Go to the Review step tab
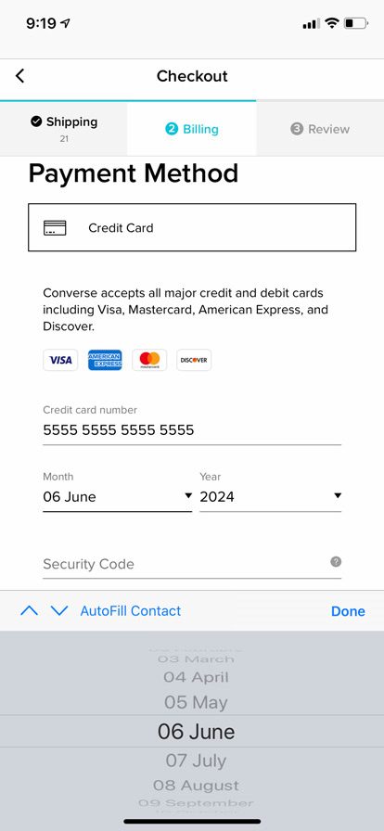The width and height of the screenshot is (384, 831). click(320, 129)
